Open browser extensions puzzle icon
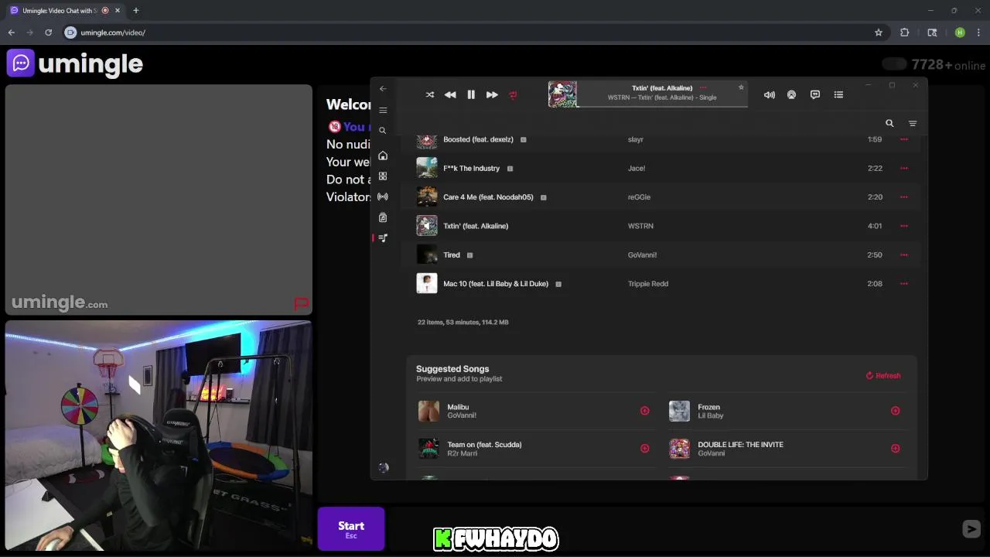This screenshot has width=990, height=557. (904, 32)
